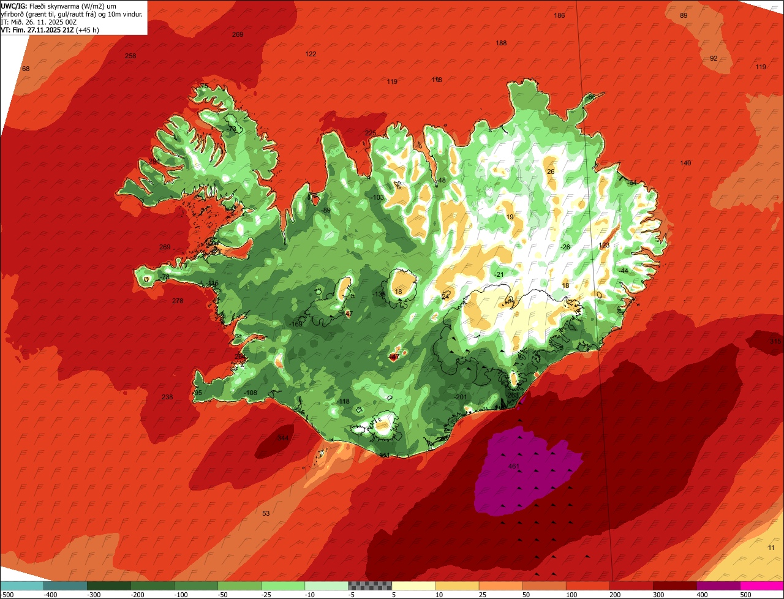Click the initial time 'IT: Mið. 26. 11. 2025 00Z'
784x599 pixels.
[39, 22]
